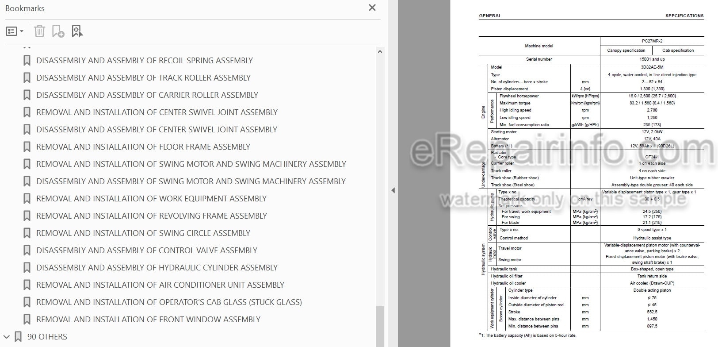Click the bookmark icon beside Air Conditioner Unit
This screenshot has width=718, height=347.
point(27,285)
